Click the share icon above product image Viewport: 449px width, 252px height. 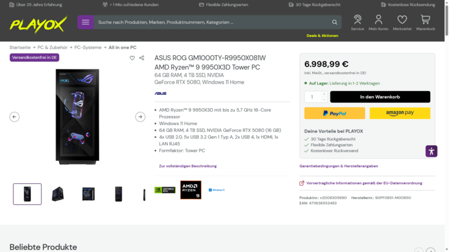(142, 58)
